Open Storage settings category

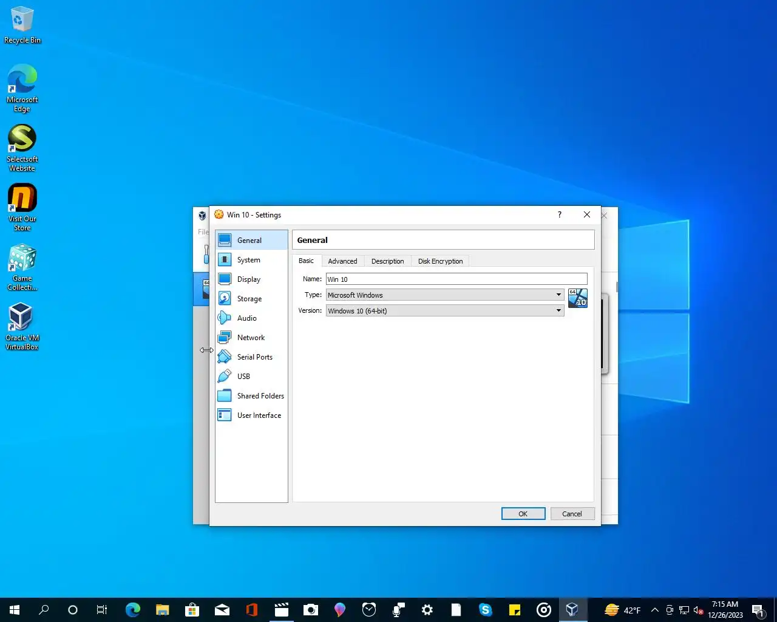(x=251, y=298)
